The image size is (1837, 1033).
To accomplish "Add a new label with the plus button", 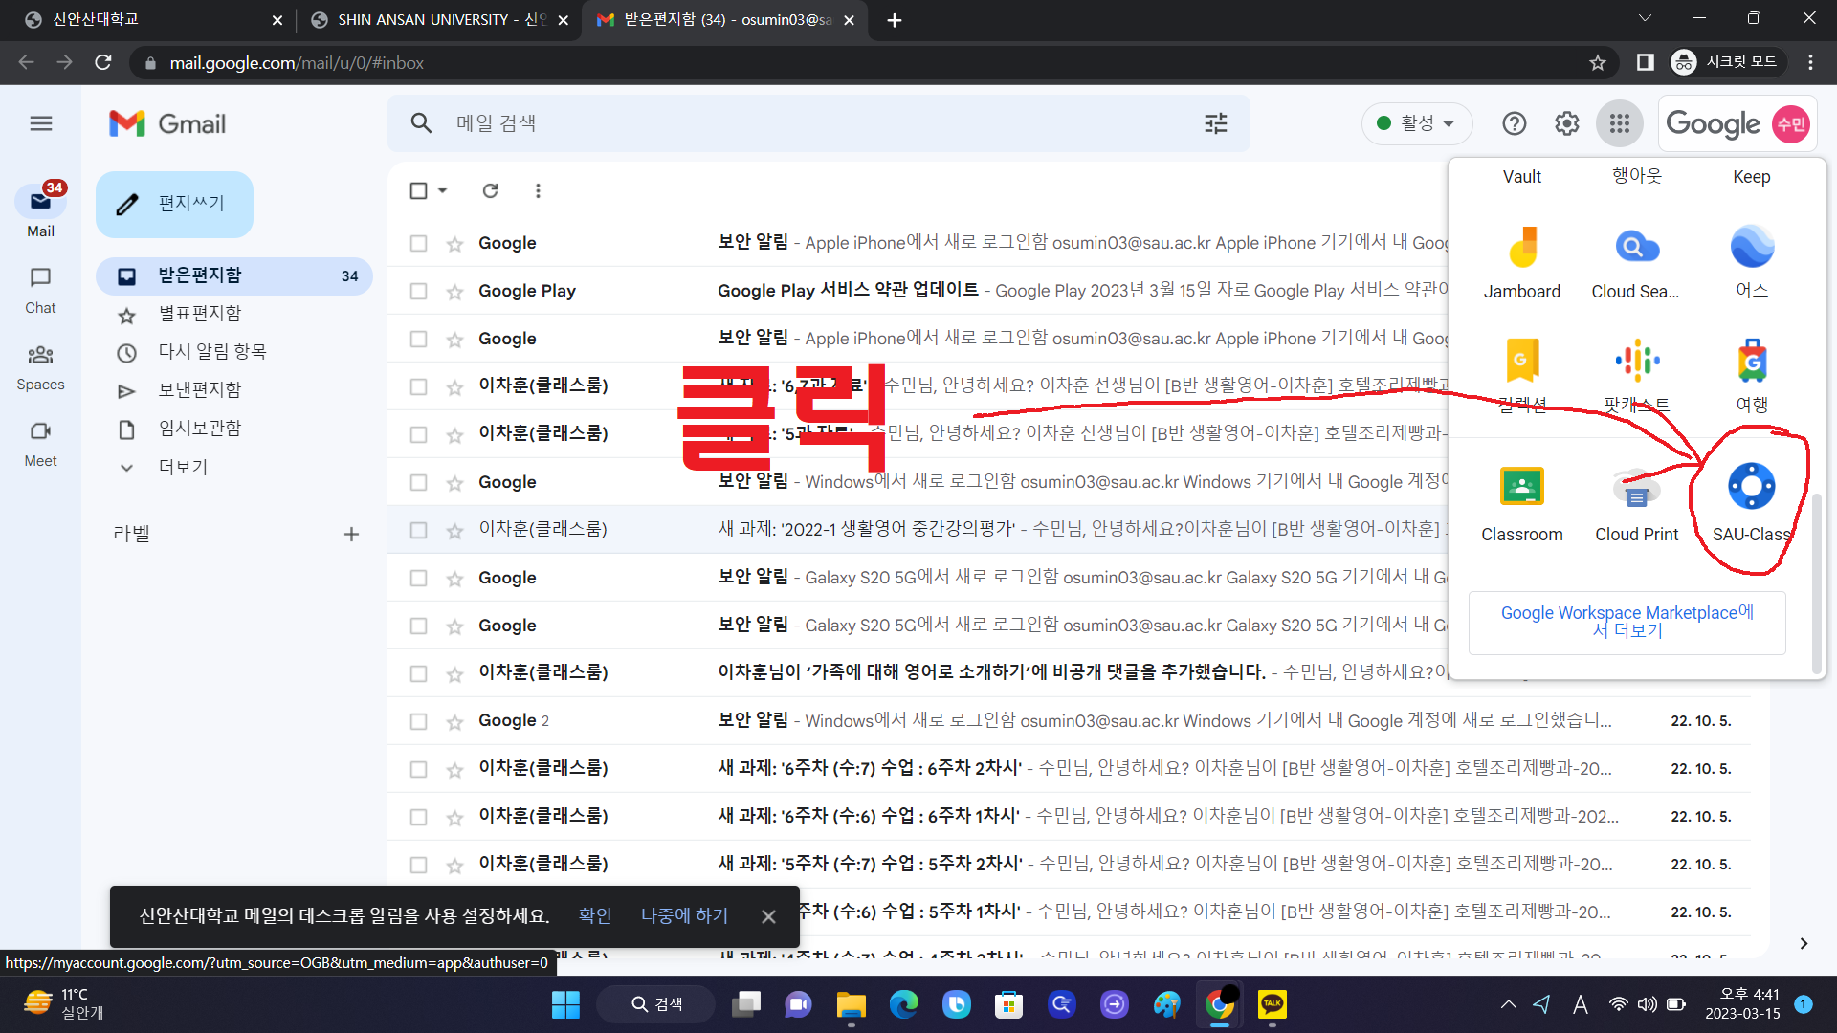I will coord(351,534).
